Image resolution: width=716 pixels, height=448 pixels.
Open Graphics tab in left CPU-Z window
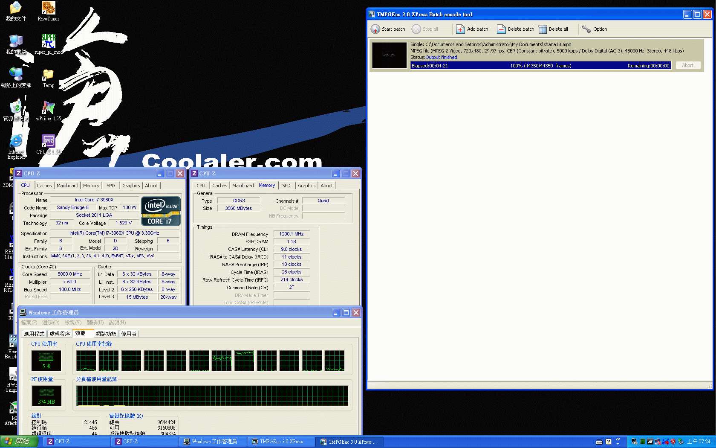tap(131, 186)
